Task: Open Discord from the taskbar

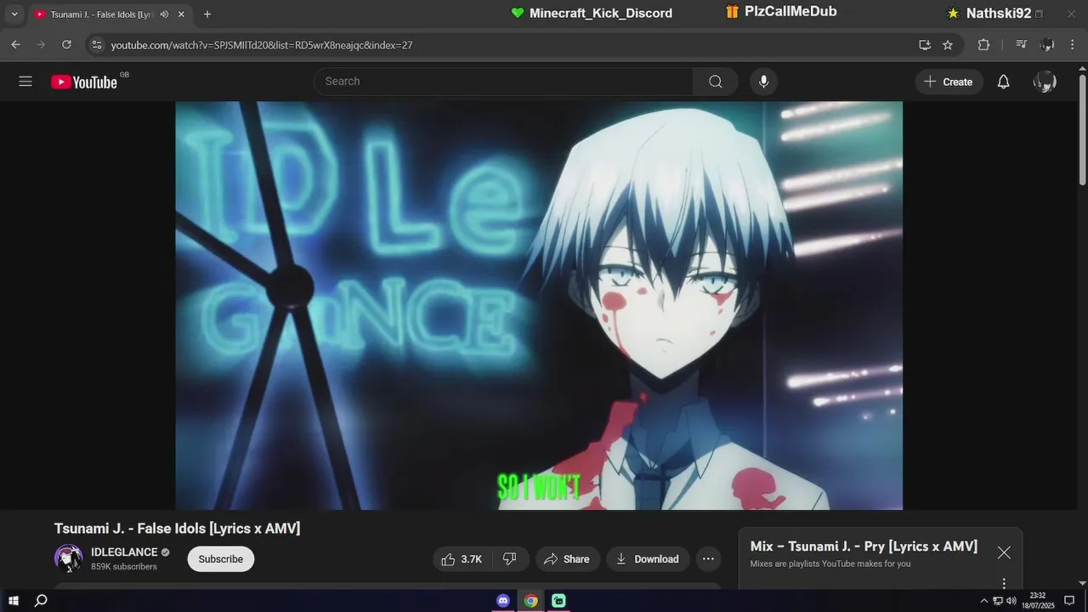Action: point(503,601)
